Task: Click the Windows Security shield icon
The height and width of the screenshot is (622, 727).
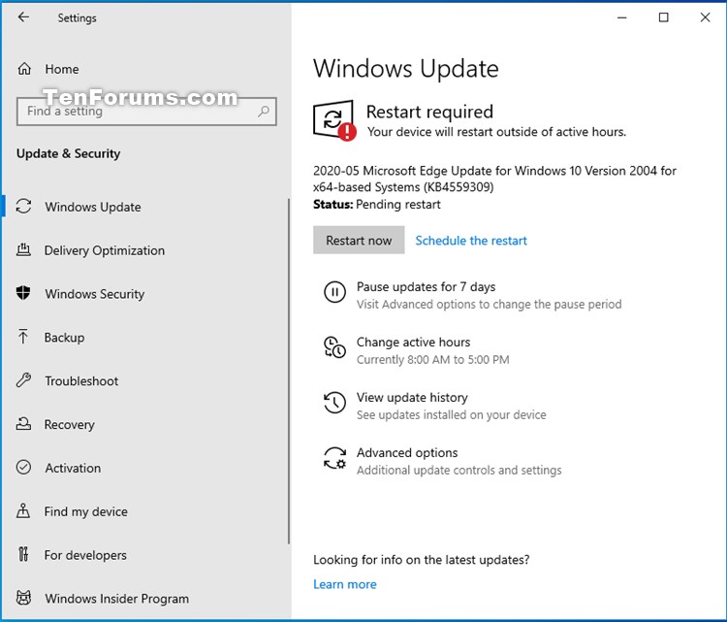Action: (x=23, y=293)
